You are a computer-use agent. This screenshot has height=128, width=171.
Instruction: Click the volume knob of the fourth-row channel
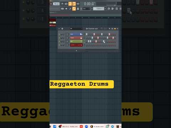(x=63, y=45)
